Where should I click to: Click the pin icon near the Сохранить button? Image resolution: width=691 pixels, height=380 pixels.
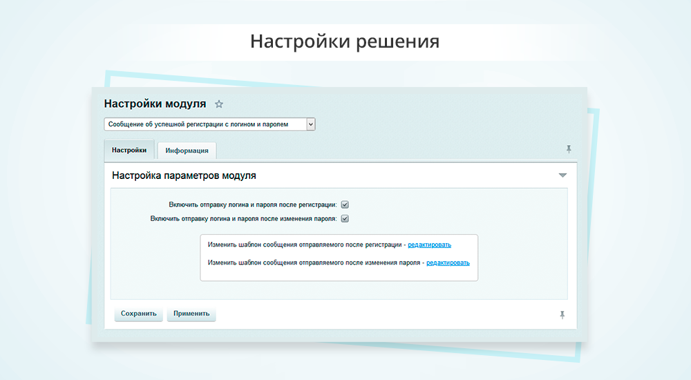[562, 315]
